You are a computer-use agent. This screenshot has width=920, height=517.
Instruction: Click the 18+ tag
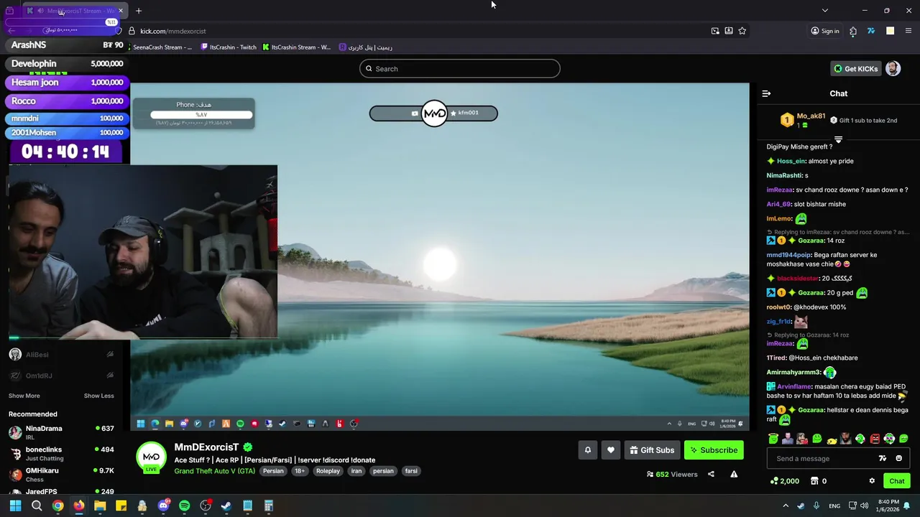[x=300, y=471]
